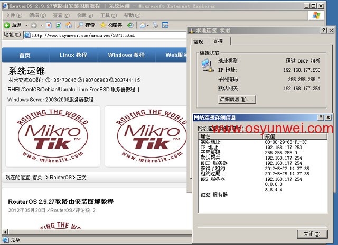Open the Linux 教程 navigation link

click(73, 55)
